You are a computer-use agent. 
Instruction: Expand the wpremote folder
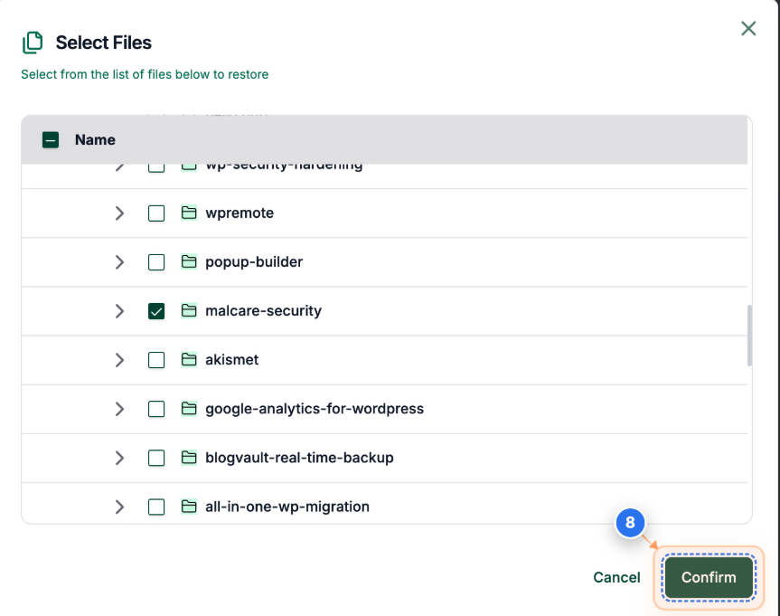pos(119,213)
